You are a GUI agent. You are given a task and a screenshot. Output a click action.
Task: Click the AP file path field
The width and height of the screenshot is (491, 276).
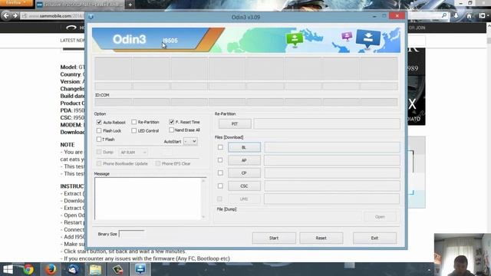pos(332,160)
